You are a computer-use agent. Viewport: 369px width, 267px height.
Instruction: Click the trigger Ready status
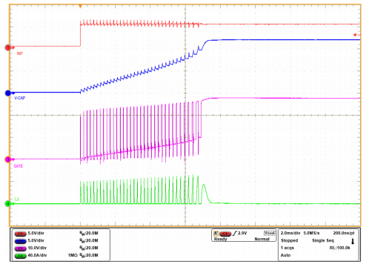[220, 239]
